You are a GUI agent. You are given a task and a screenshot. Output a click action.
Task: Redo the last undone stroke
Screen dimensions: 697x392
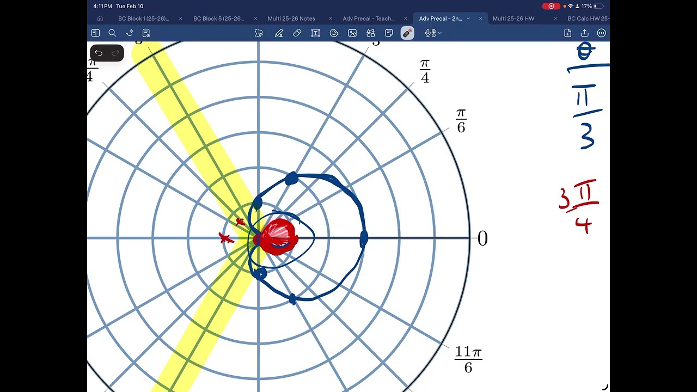pyautogui.click(x=115, y=53)
